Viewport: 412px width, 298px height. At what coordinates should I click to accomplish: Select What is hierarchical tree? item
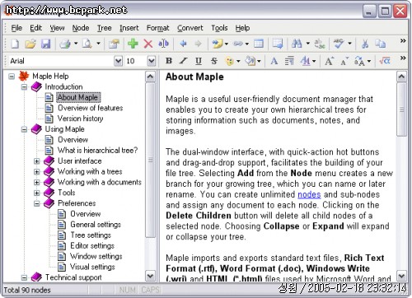coord(97,151)
